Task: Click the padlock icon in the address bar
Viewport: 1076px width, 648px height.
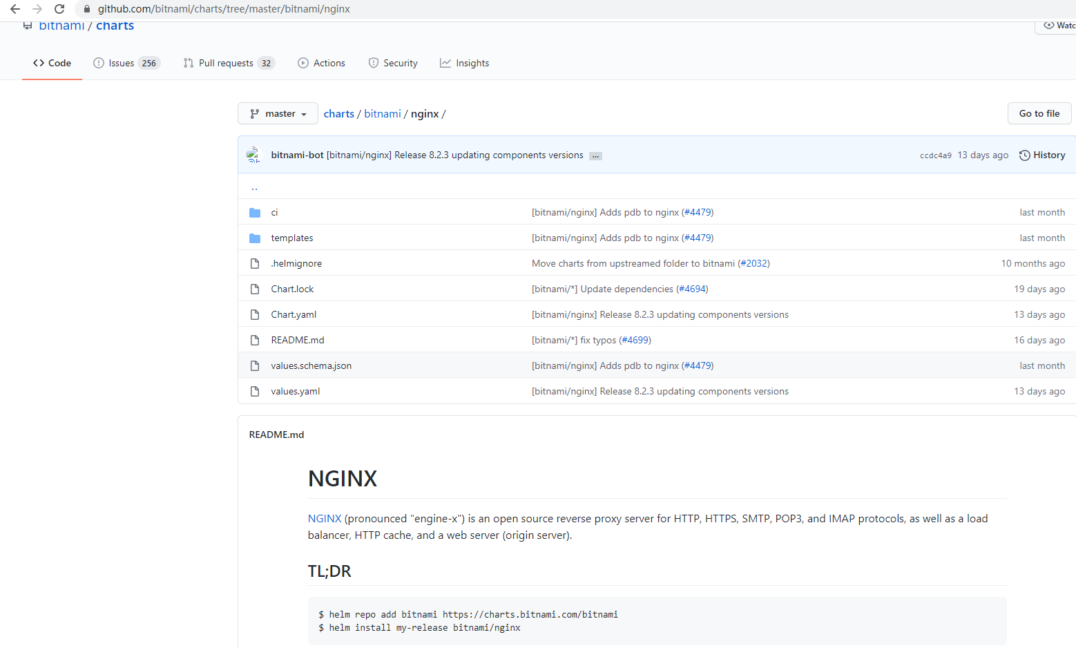Action: (86, 9)
